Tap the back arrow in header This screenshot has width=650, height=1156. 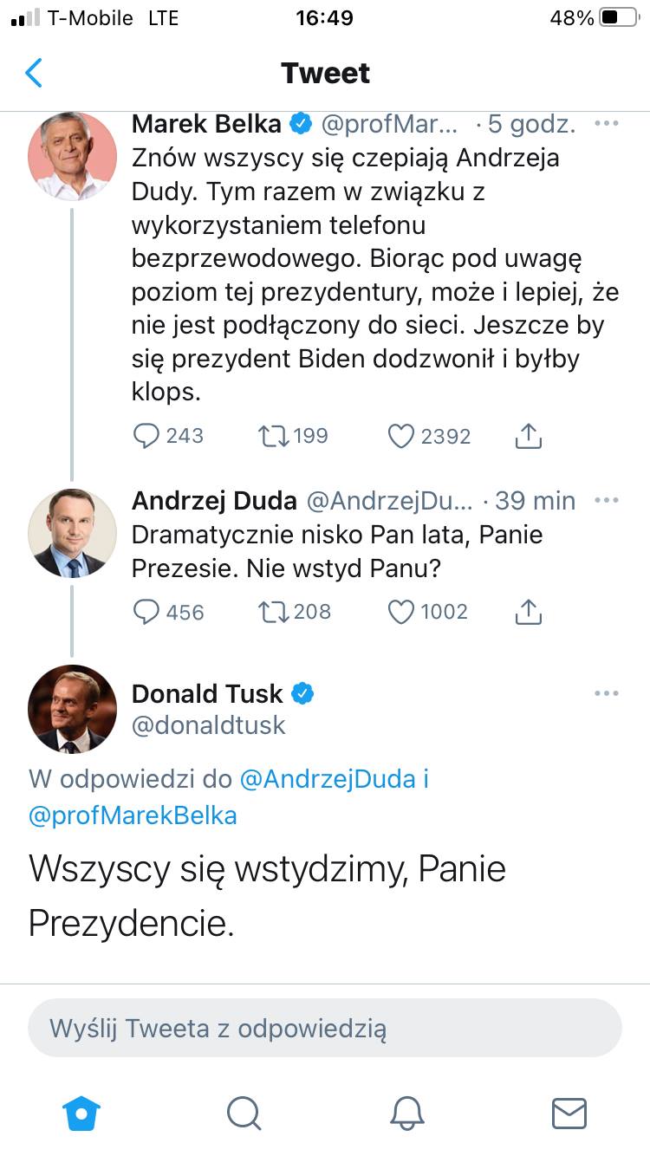pos(34,73)
